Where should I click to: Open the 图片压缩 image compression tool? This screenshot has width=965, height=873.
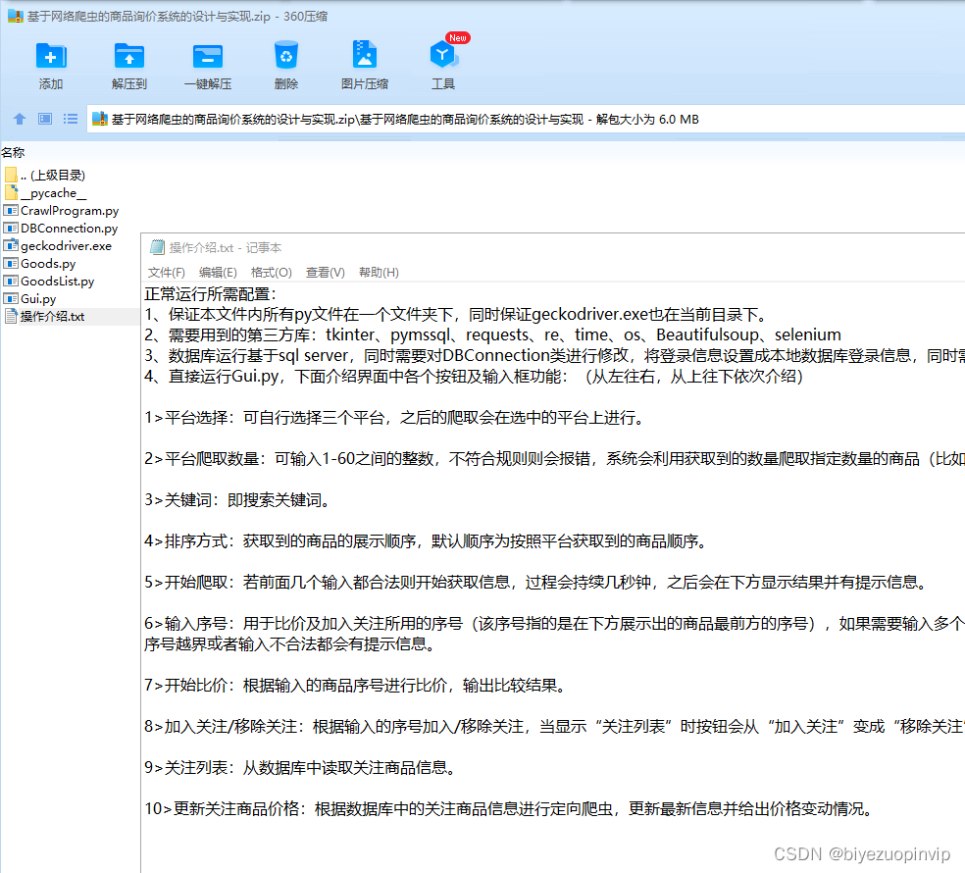pos(365,54)
